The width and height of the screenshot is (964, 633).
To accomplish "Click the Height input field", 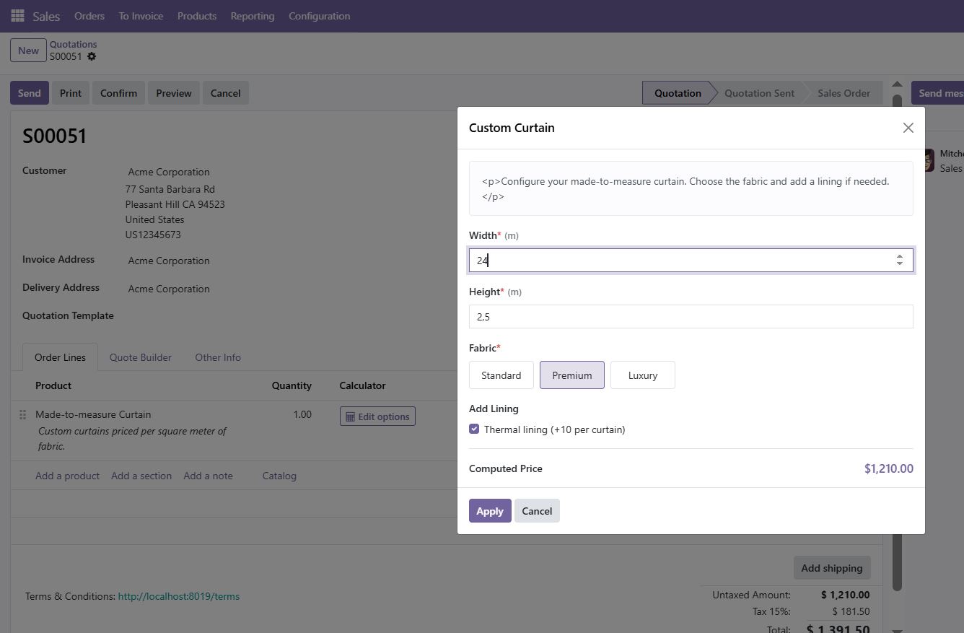I will pos(691,317).
